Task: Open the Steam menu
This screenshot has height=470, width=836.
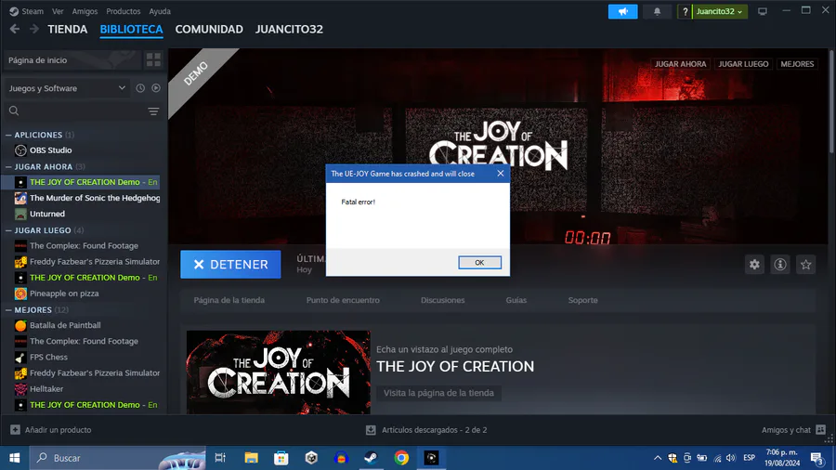Action: coord(33,11)
